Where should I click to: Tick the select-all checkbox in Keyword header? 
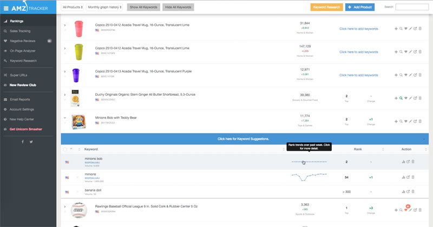65,149
